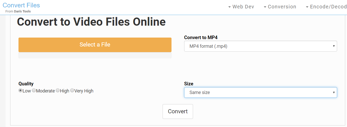Pick the Very High quality radio

point(72,91)
